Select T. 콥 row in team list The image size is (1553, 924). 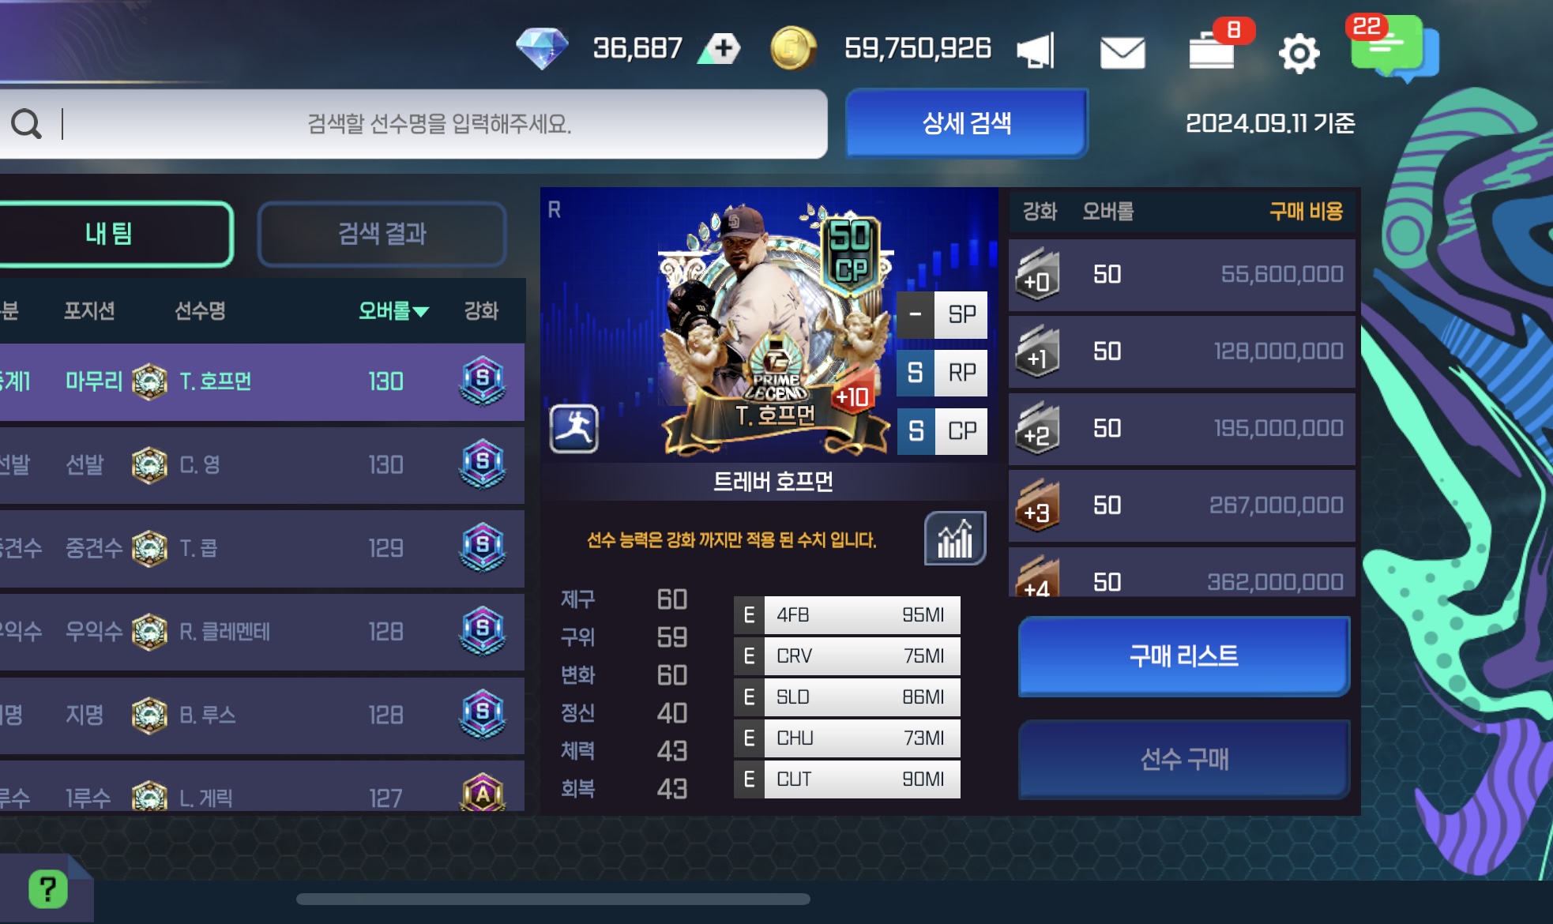coord(261,548)
